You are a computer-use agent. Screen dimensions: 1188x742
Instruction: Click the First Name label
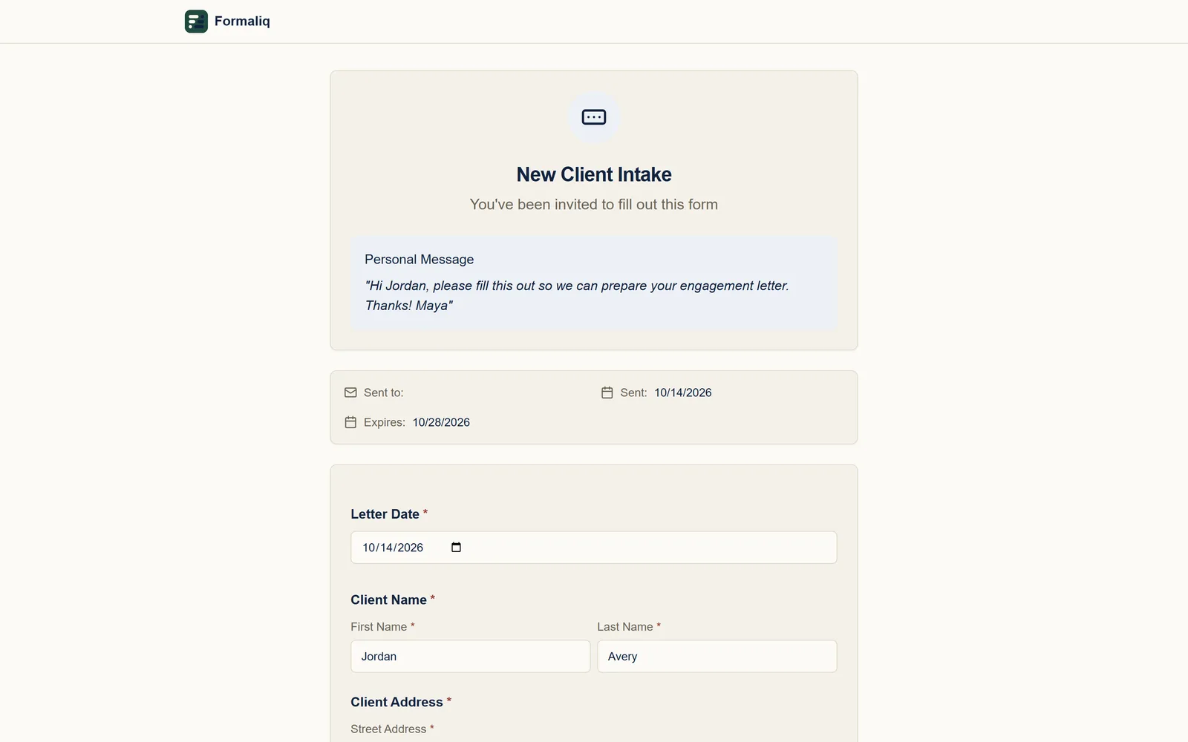pyautogui.click(x=379, y=627)
